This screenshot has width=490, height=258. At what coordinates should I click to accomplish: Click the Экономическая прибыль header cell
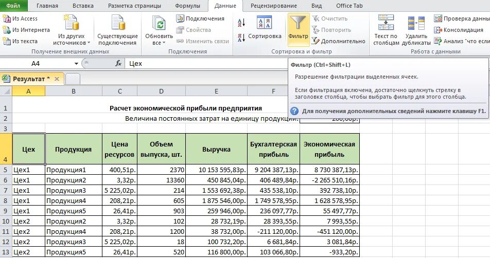click(x=329, y=149)
